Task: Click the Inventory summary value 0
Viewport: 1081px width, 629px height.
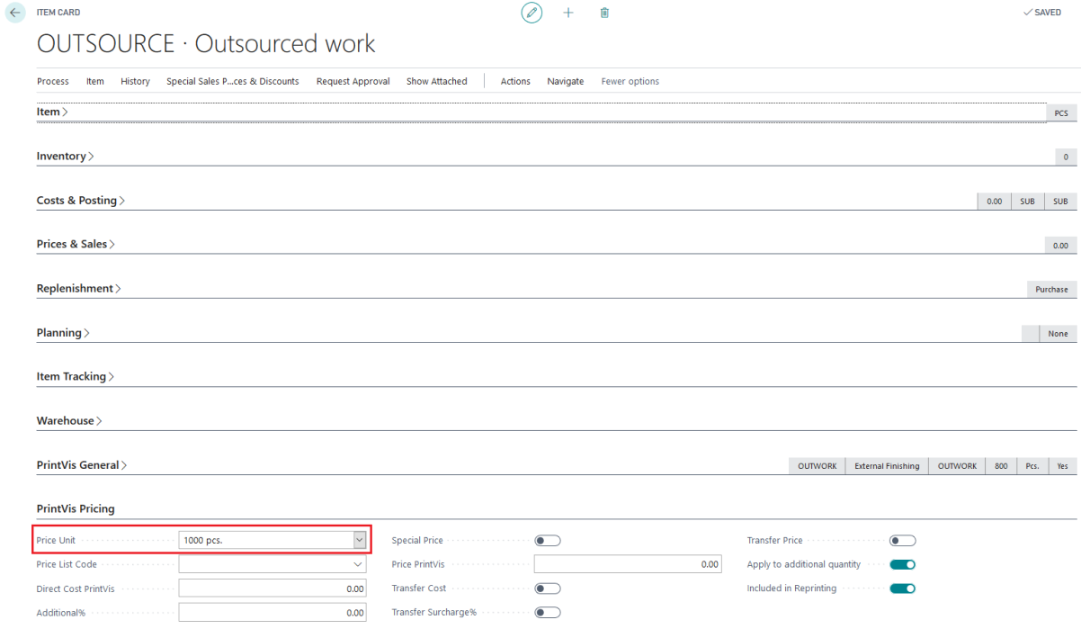Action: click(x=1066, y=157)
